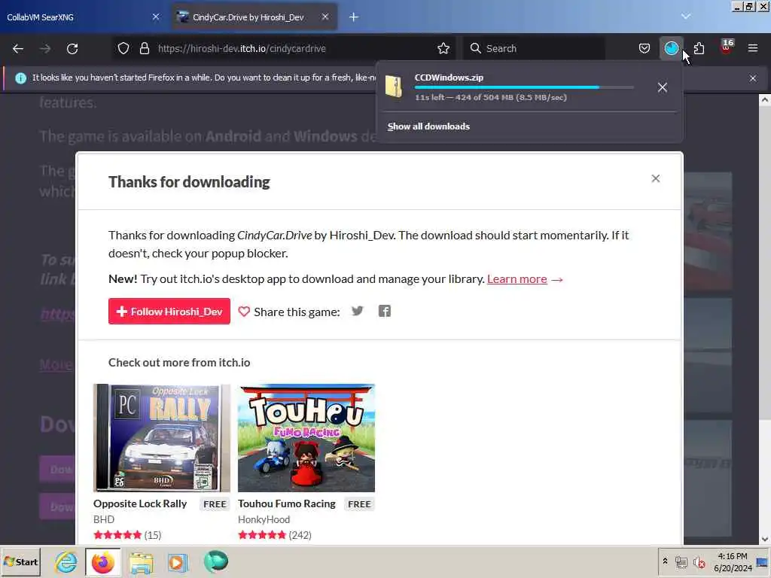The height and width of the screenshot is (578, 771).
Task: Click the muted volume tray icon
Action: tap(699, 561)
